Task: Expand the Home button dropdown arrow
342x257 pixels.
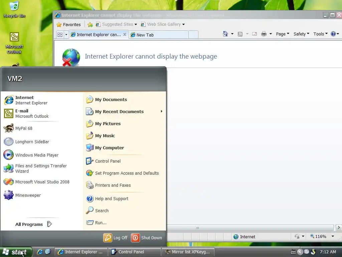Action: (232, 34)
